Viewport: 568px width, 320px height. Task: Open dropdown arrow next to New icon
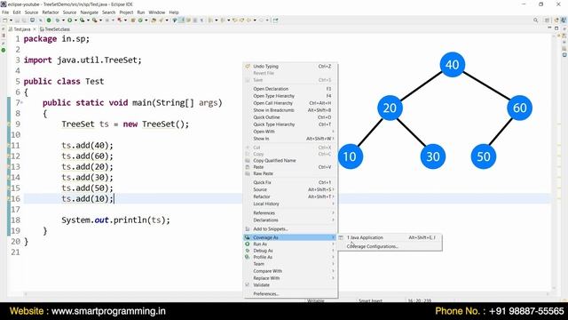pos(11,20)
